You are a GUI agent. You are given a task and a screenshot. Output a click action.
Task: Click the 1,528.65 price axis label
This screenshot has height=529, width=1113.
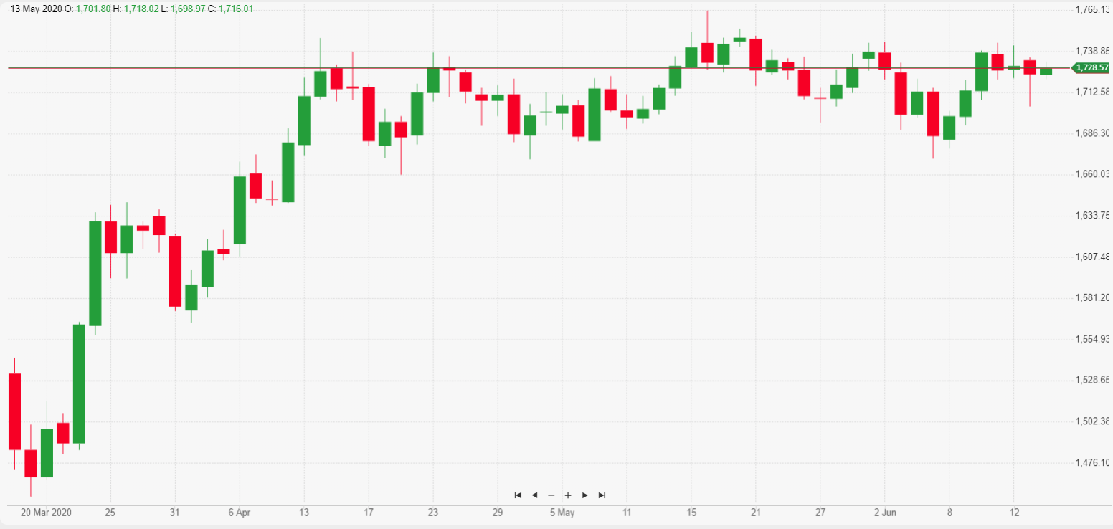point(1093,379)
